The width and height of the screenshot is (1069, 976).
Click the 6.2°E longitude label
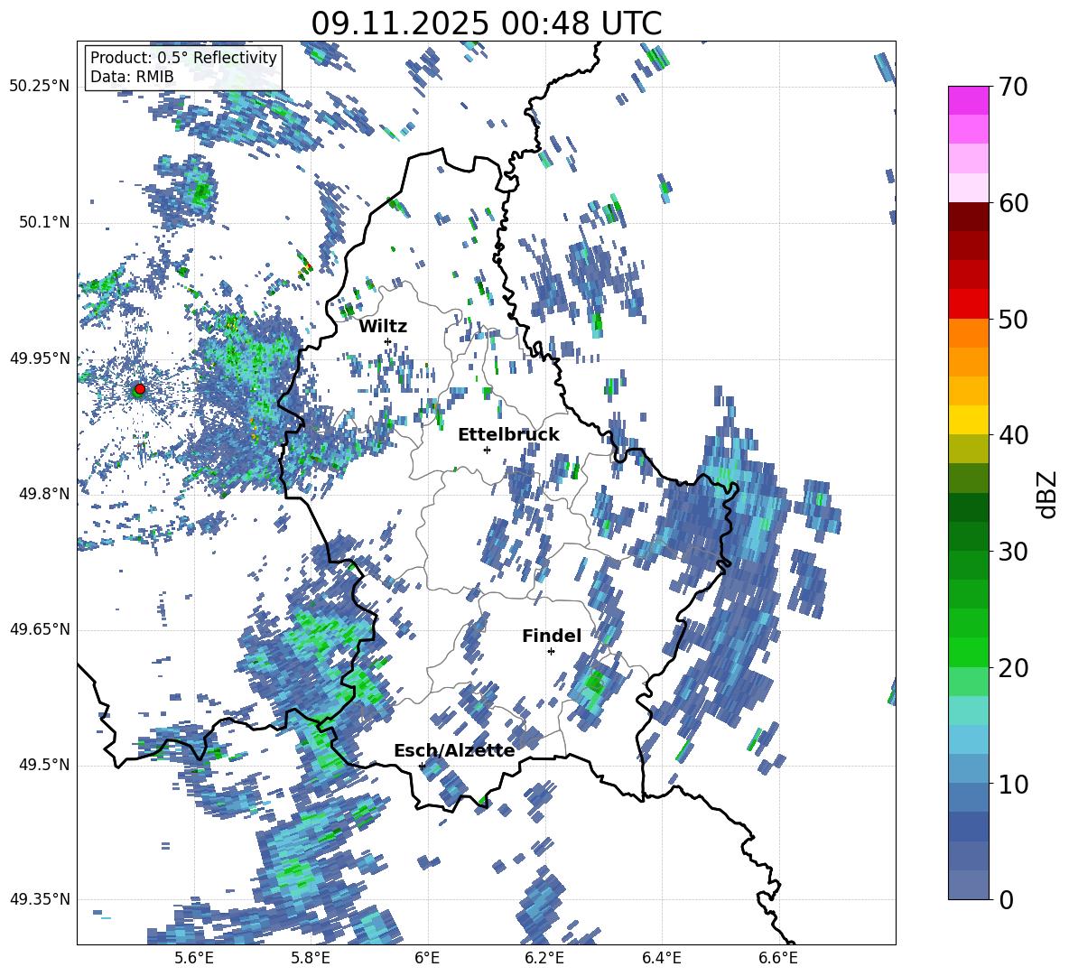click(x=544, y=958)
